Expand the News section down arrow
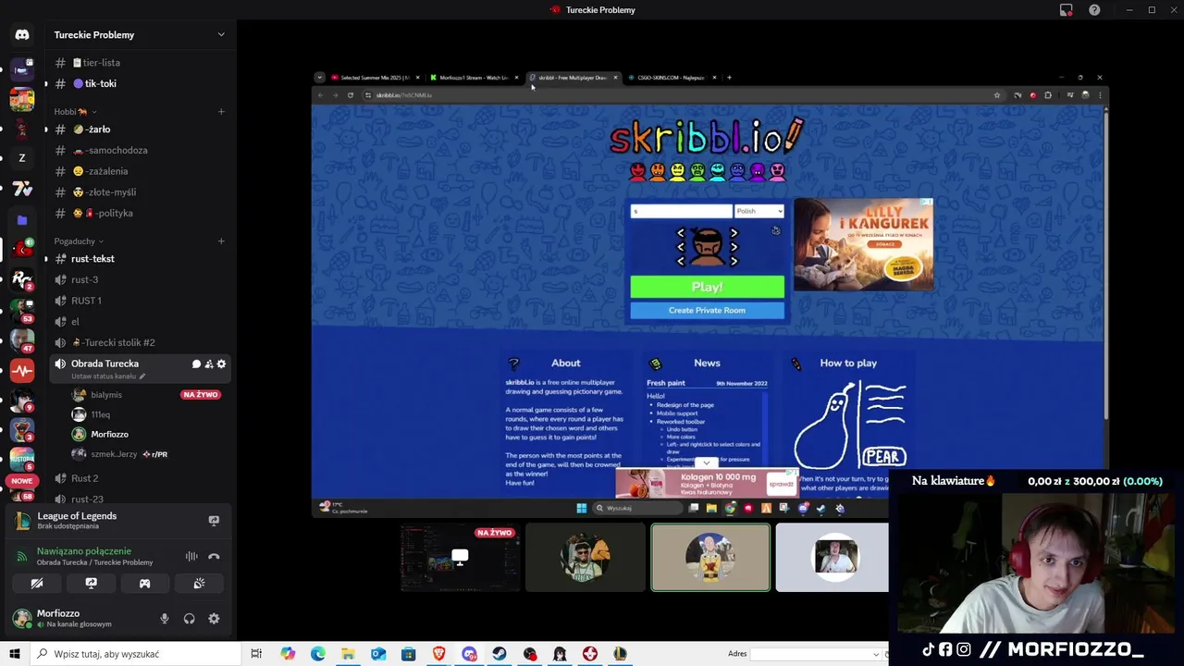1184x666 pixels. coord(707,462)
